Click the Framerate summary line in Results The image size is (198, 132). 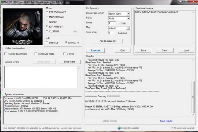[x=110, y=109]
